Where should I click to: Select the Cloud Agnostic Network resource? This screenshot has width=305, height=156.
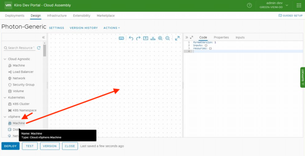click(17, 78)
